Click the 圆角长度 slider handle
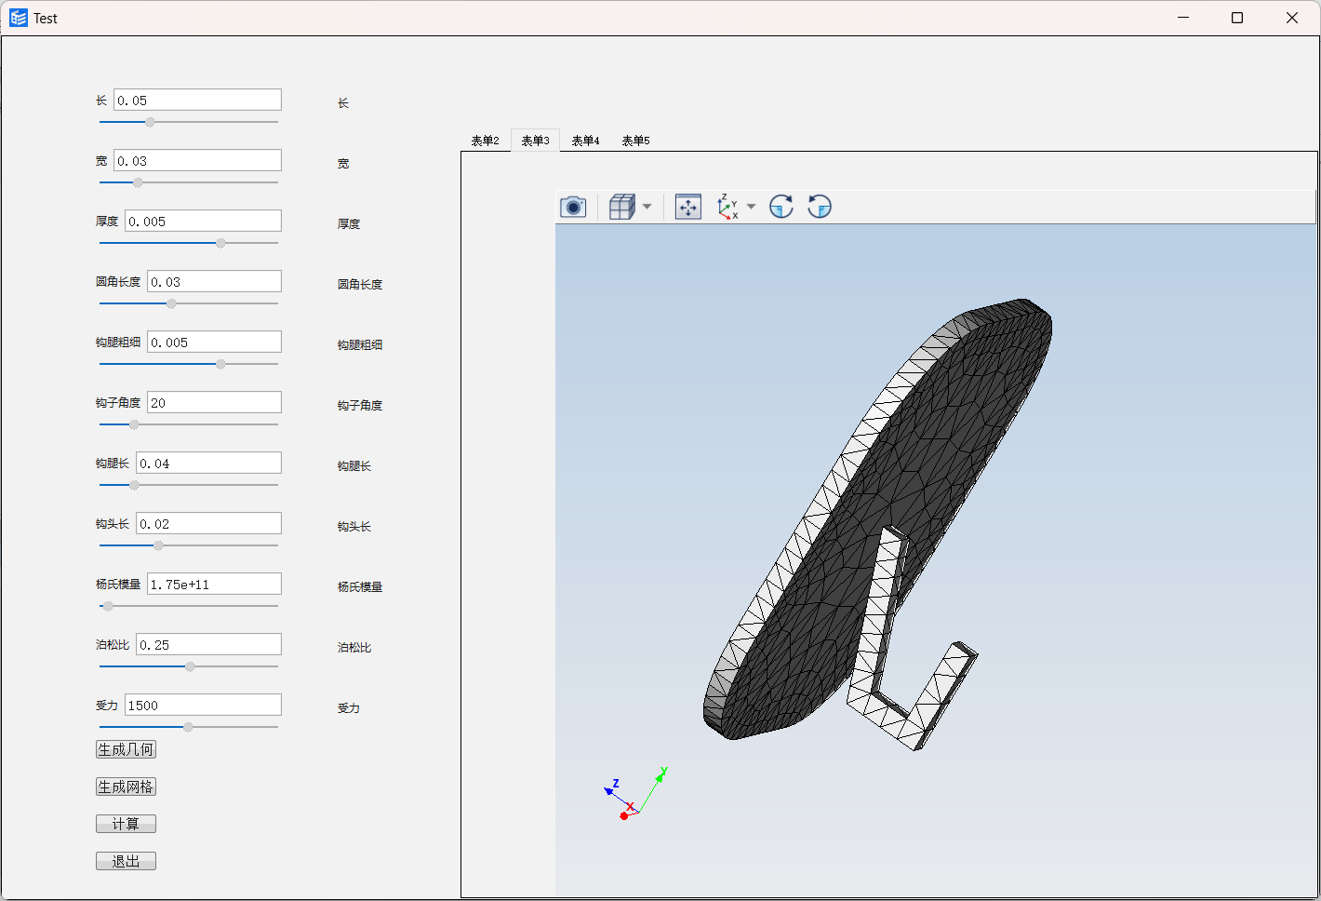1321x901 pixels. 171,303
